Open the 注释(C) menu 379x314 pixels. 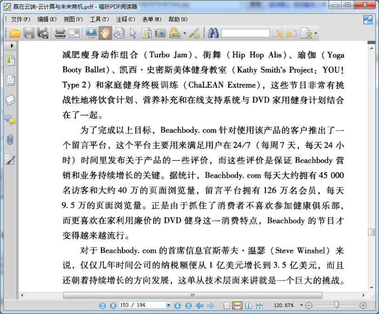click(126, 19)
